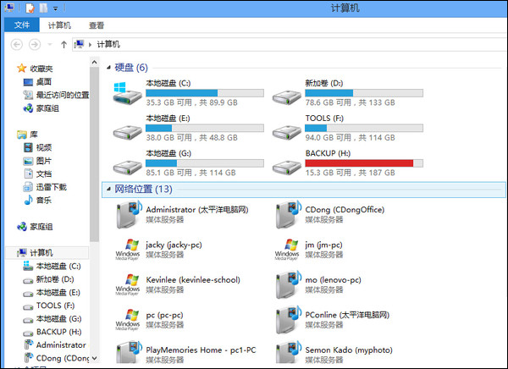Click the red BACKUP (H:) usage bar
This screenshot has width=508, height=369.
tap(364, 163)
